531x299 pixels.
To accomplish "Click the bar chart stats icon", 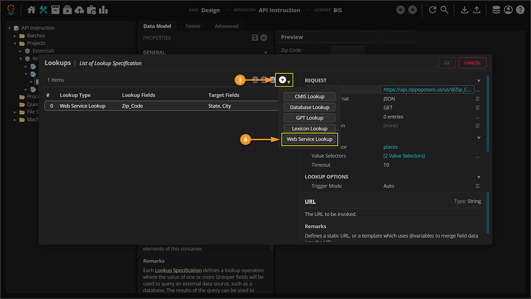I will pos(103,10).
